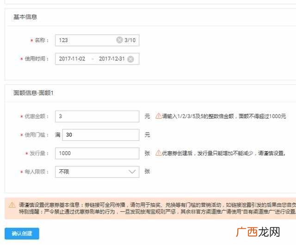The height and width of the screenshot is (245, 296).
Task: Click the 发行量 field label
Action: [39, 153]
